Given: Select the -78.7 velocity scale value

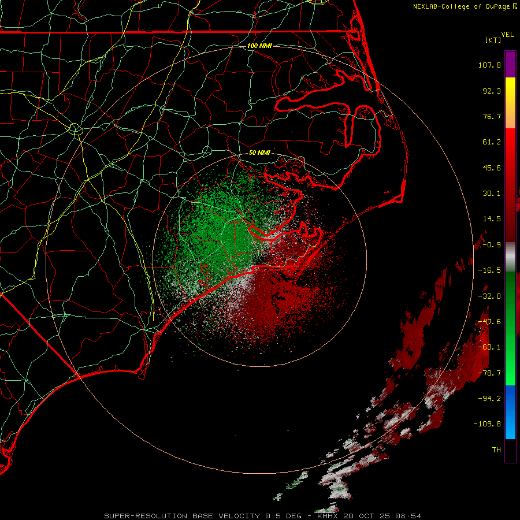Looking at the screenshot, I should (489, 373).
